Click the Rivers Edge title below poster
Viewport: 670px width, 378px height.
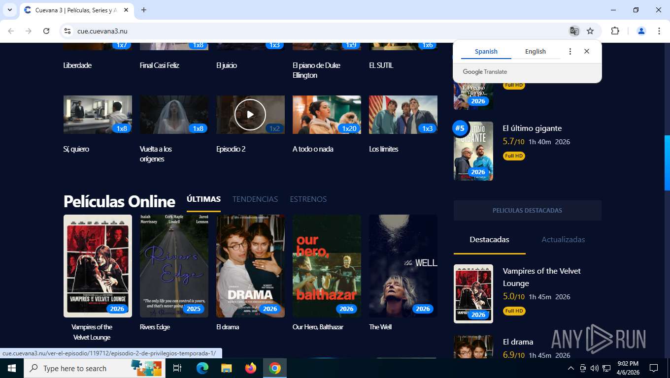click(x=155, y=327)
